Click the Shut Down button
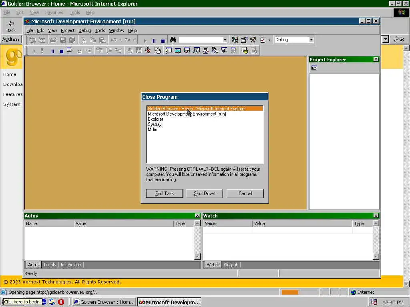Screen dimensions: 410x307 pos(205,193)
